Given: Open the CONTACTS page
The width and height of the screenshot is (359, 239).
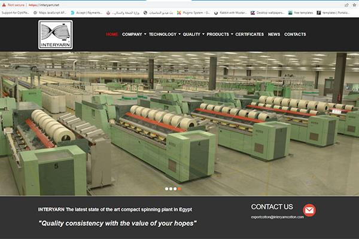Looking at the screenshot, I should coord(295,34).
